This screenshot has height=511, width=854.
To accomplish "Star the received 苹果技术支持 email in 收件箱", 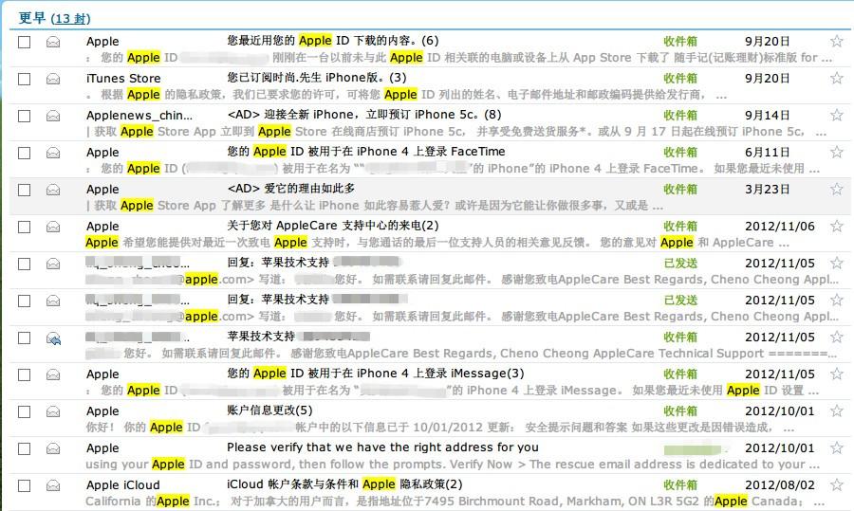I will pyautogui.click(x=837, y=337).
